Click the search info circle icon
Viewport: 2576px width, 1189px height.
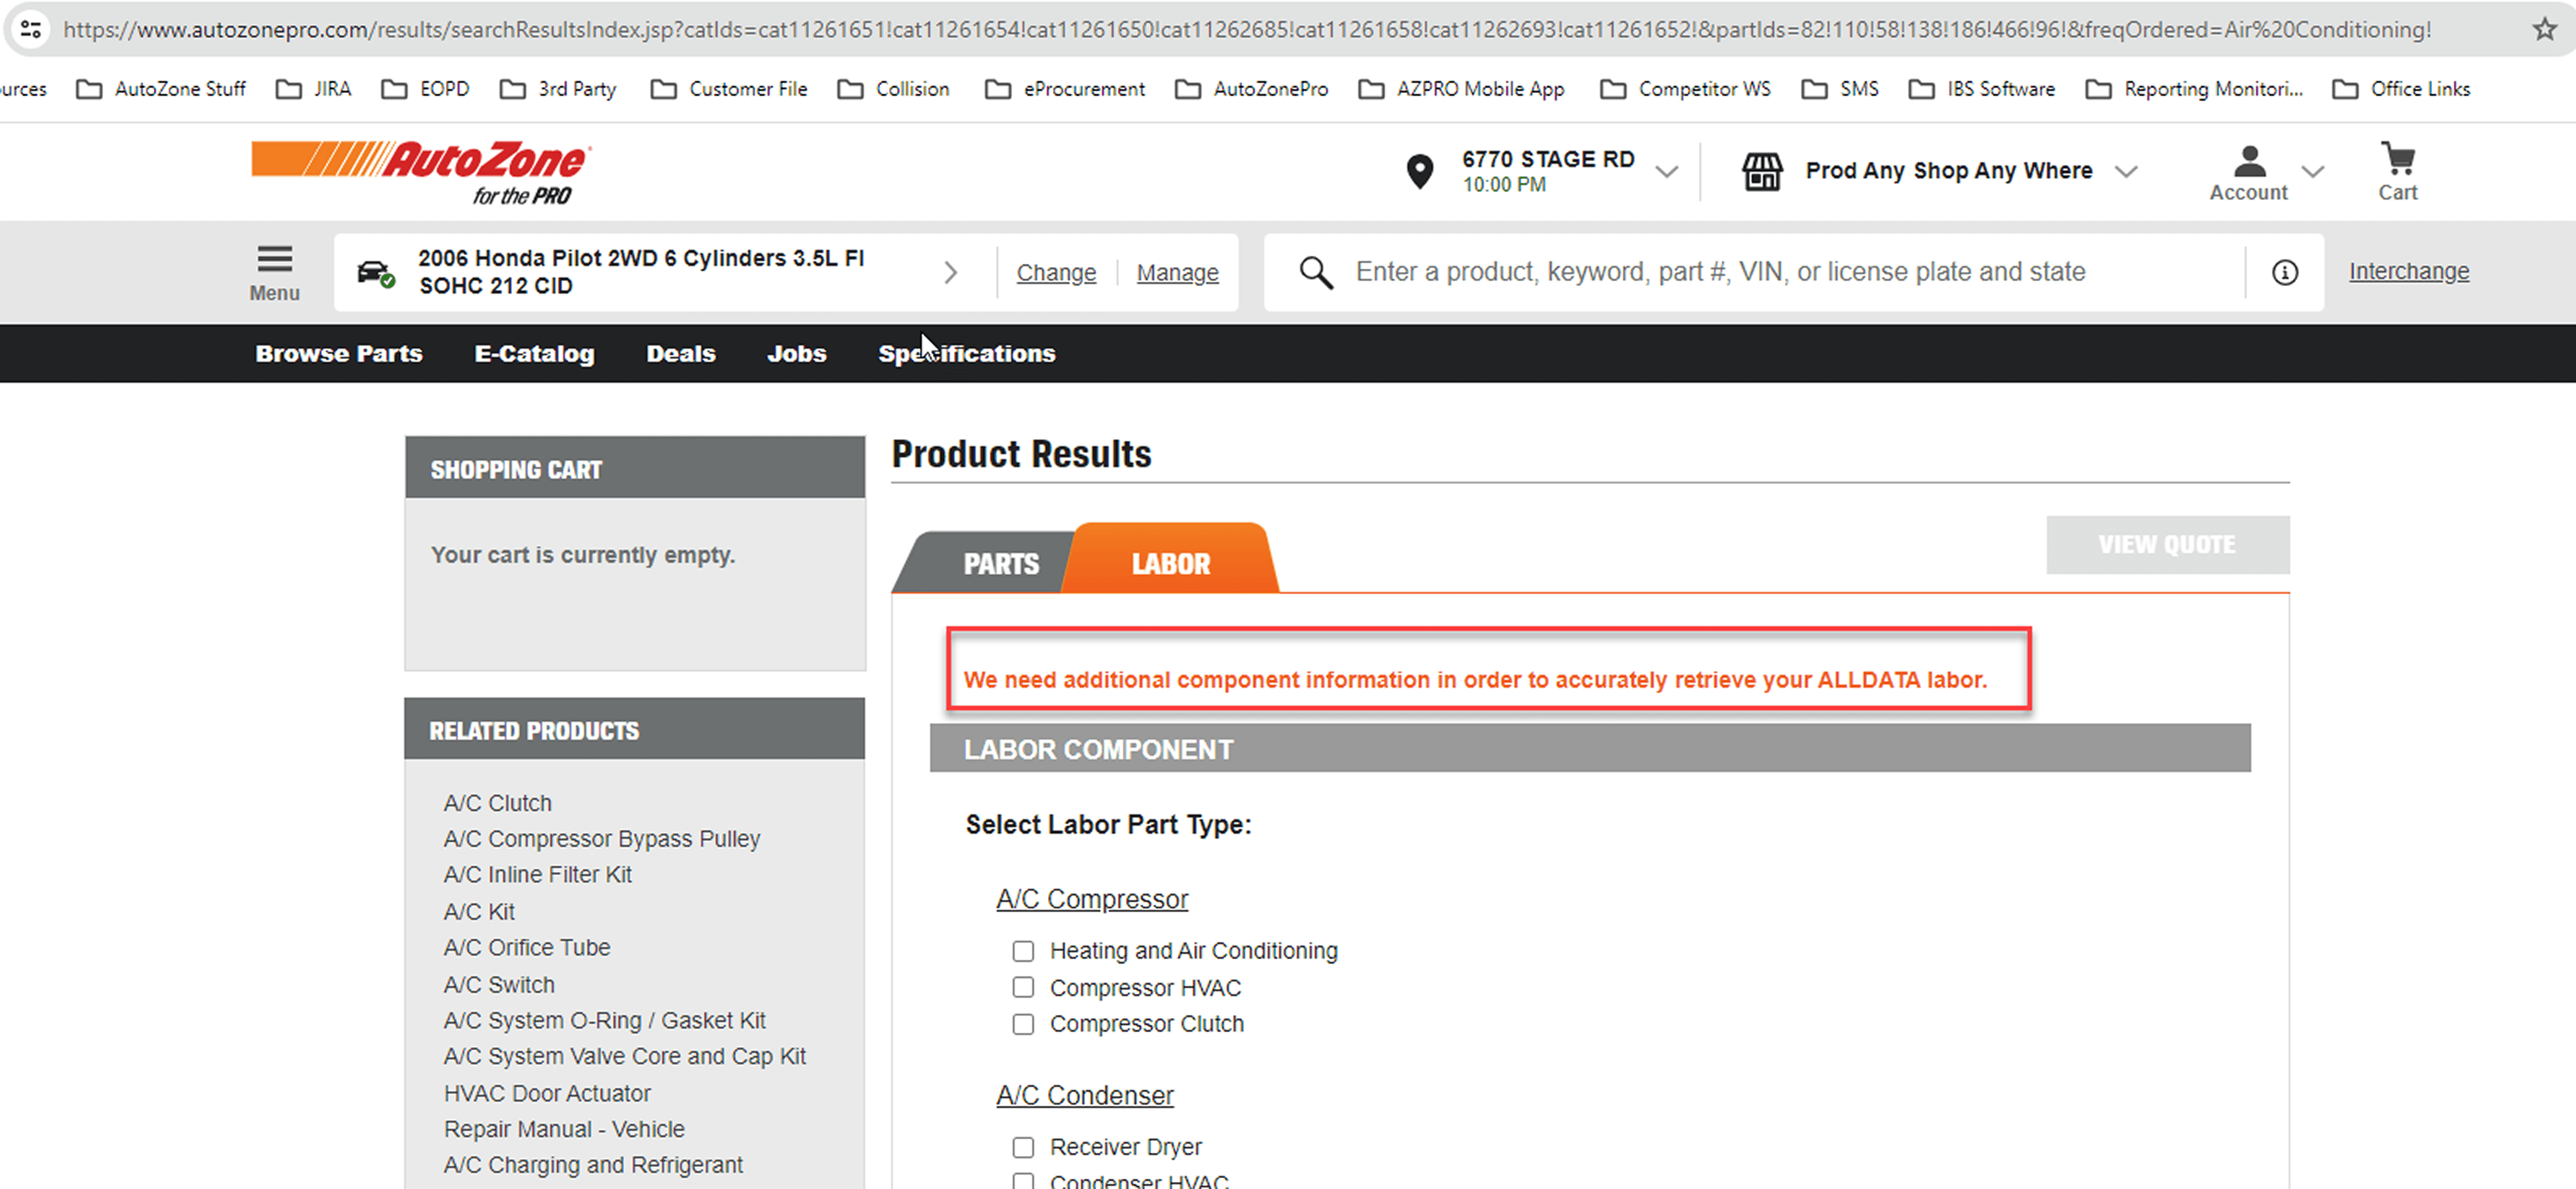(x=2284, y=272)
